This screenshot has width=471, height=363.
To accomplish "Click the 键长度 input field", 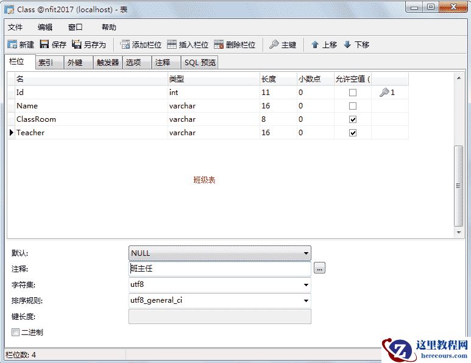I will coord(219,317).
